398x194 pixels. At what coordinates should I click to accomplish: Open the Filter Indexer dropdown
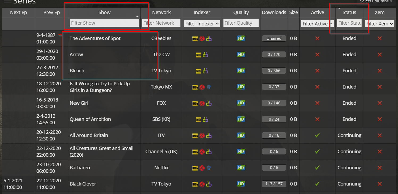click(x=202, y=24)
